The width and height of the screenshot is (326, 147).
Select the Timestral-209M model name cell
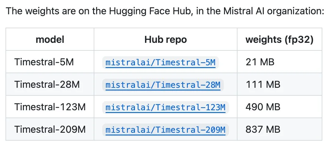[x=50, y=130]
